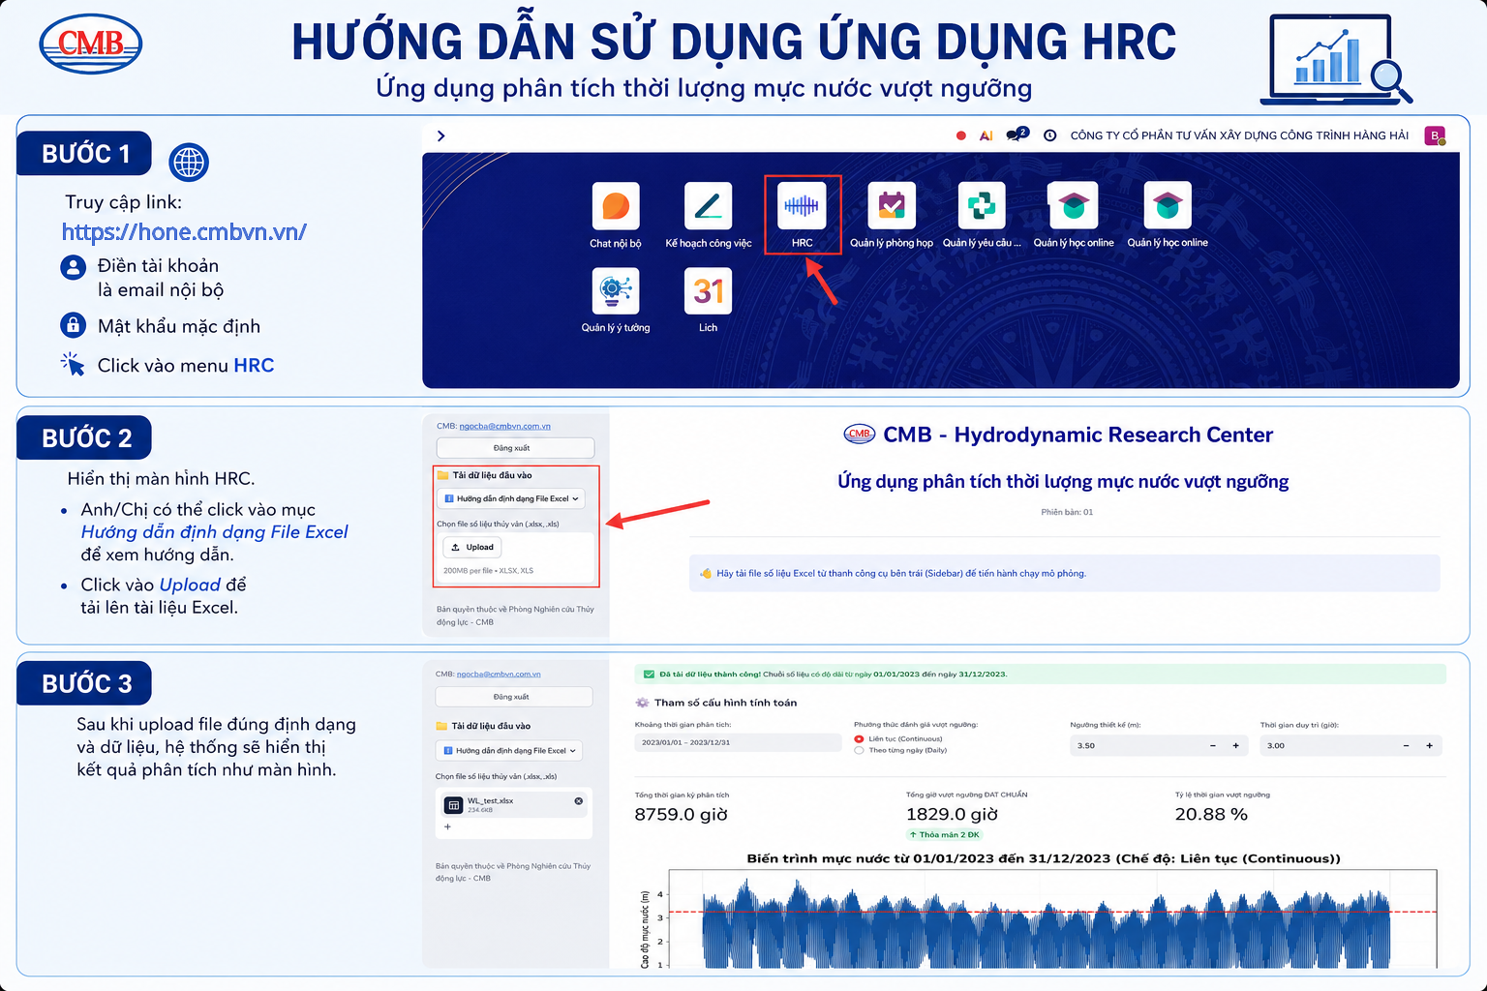Image resolution: width=1487 pixels, height=991 pixels.
Task: Open the AI assistant icon in top bar
Action: click(x=986, y=135)
